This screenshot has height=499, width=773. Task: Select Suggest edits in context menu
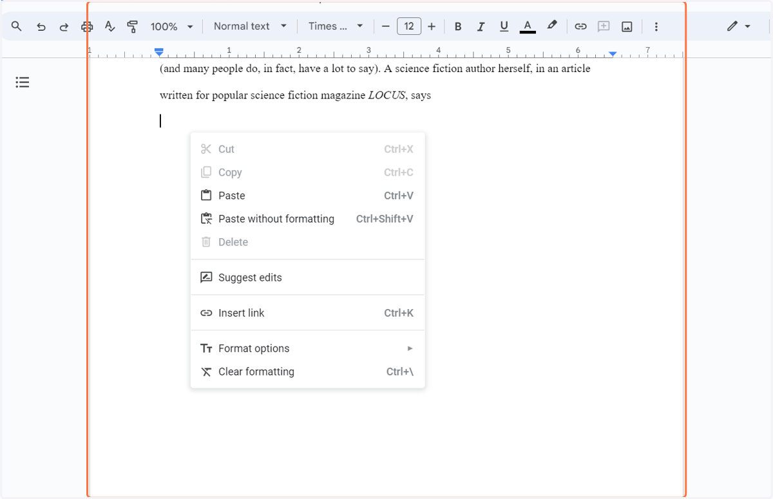pyautogui.click(x=308, y=278)
